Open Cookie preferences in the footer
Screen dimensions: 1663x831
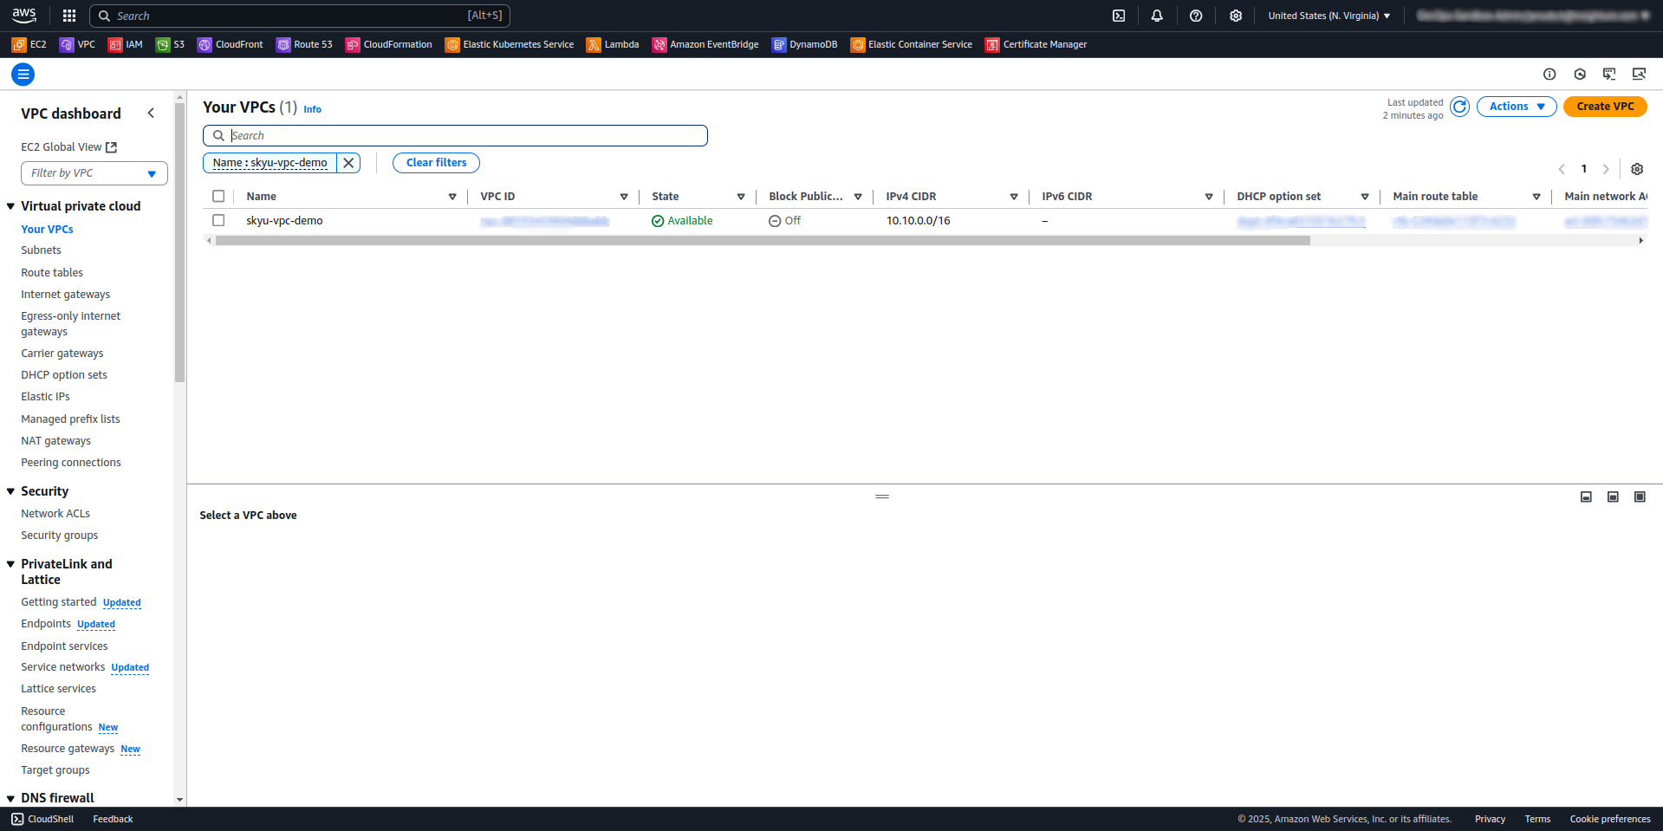coord(1610,819)
